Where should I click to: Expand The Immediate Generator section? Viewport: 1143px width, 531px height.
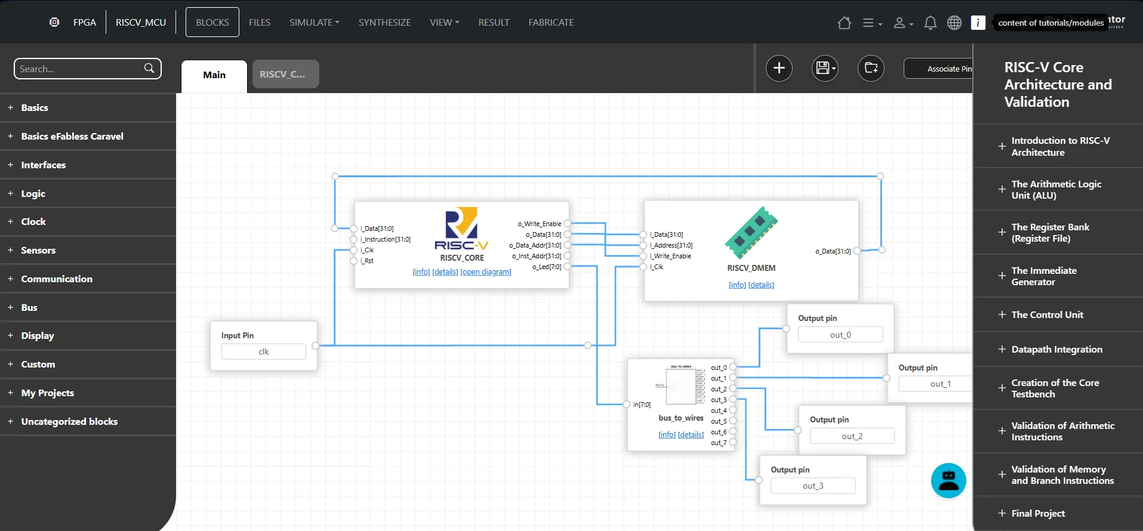pyautogui.click(x=1058, y=276)
